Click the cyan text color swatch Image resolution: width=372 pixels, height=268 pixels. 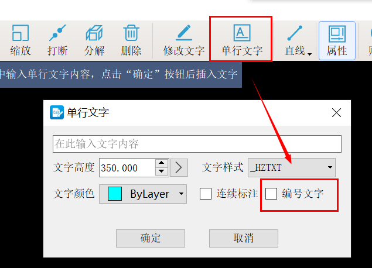115,194
